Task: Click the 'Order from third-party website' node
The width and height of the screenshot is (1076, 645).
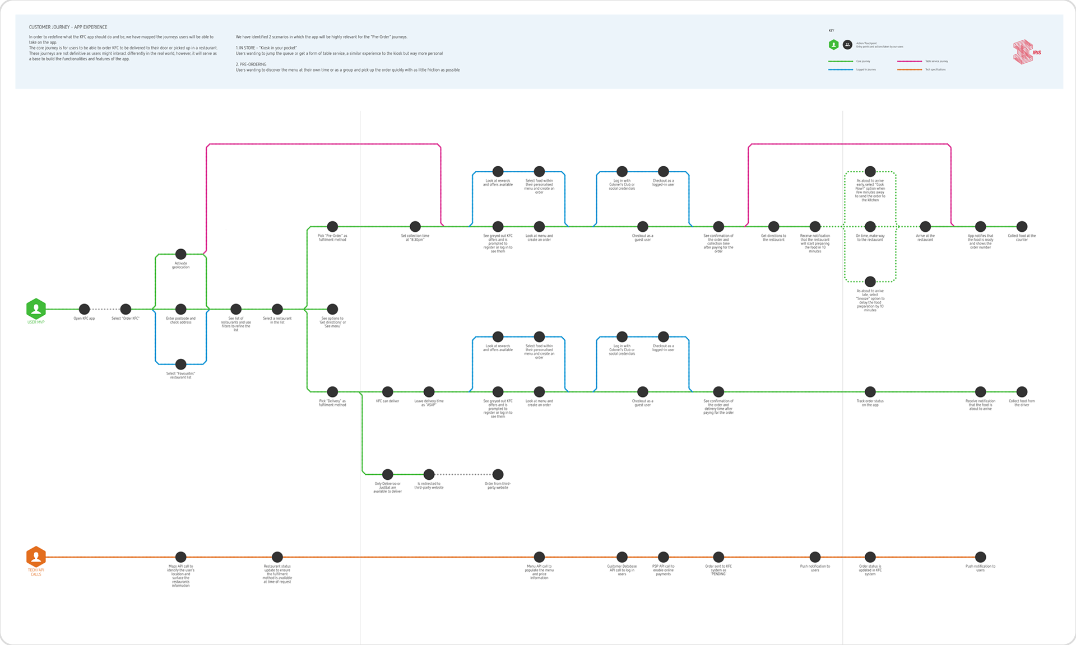Action: (x=498, y=475)
